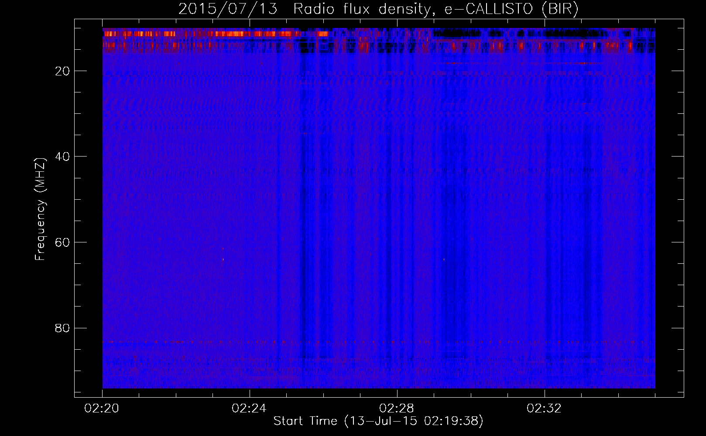The height and width of the screenshot is (436, 706).
Task: Select the "Frequency (MHZ)" y-axis label
Action: tap(40, 209)
